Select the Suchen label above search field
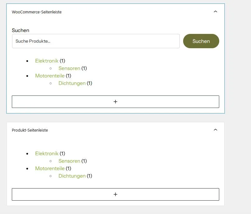 21,30
